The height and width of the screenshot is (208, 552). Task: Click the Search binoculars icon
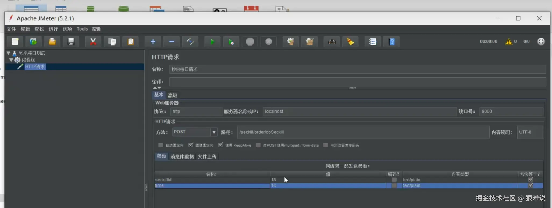[332, 42]
